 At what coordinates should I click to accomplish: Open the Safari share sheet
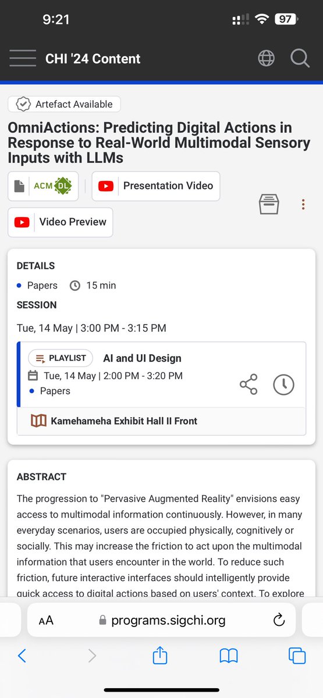(x=160, y=656)
